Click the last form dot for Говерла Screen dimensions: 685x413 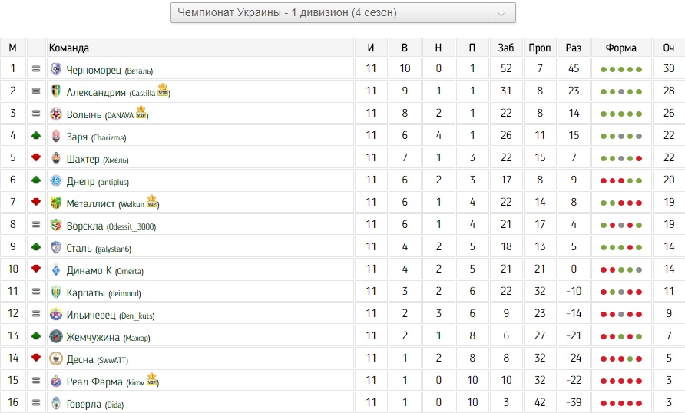point(639,404)
